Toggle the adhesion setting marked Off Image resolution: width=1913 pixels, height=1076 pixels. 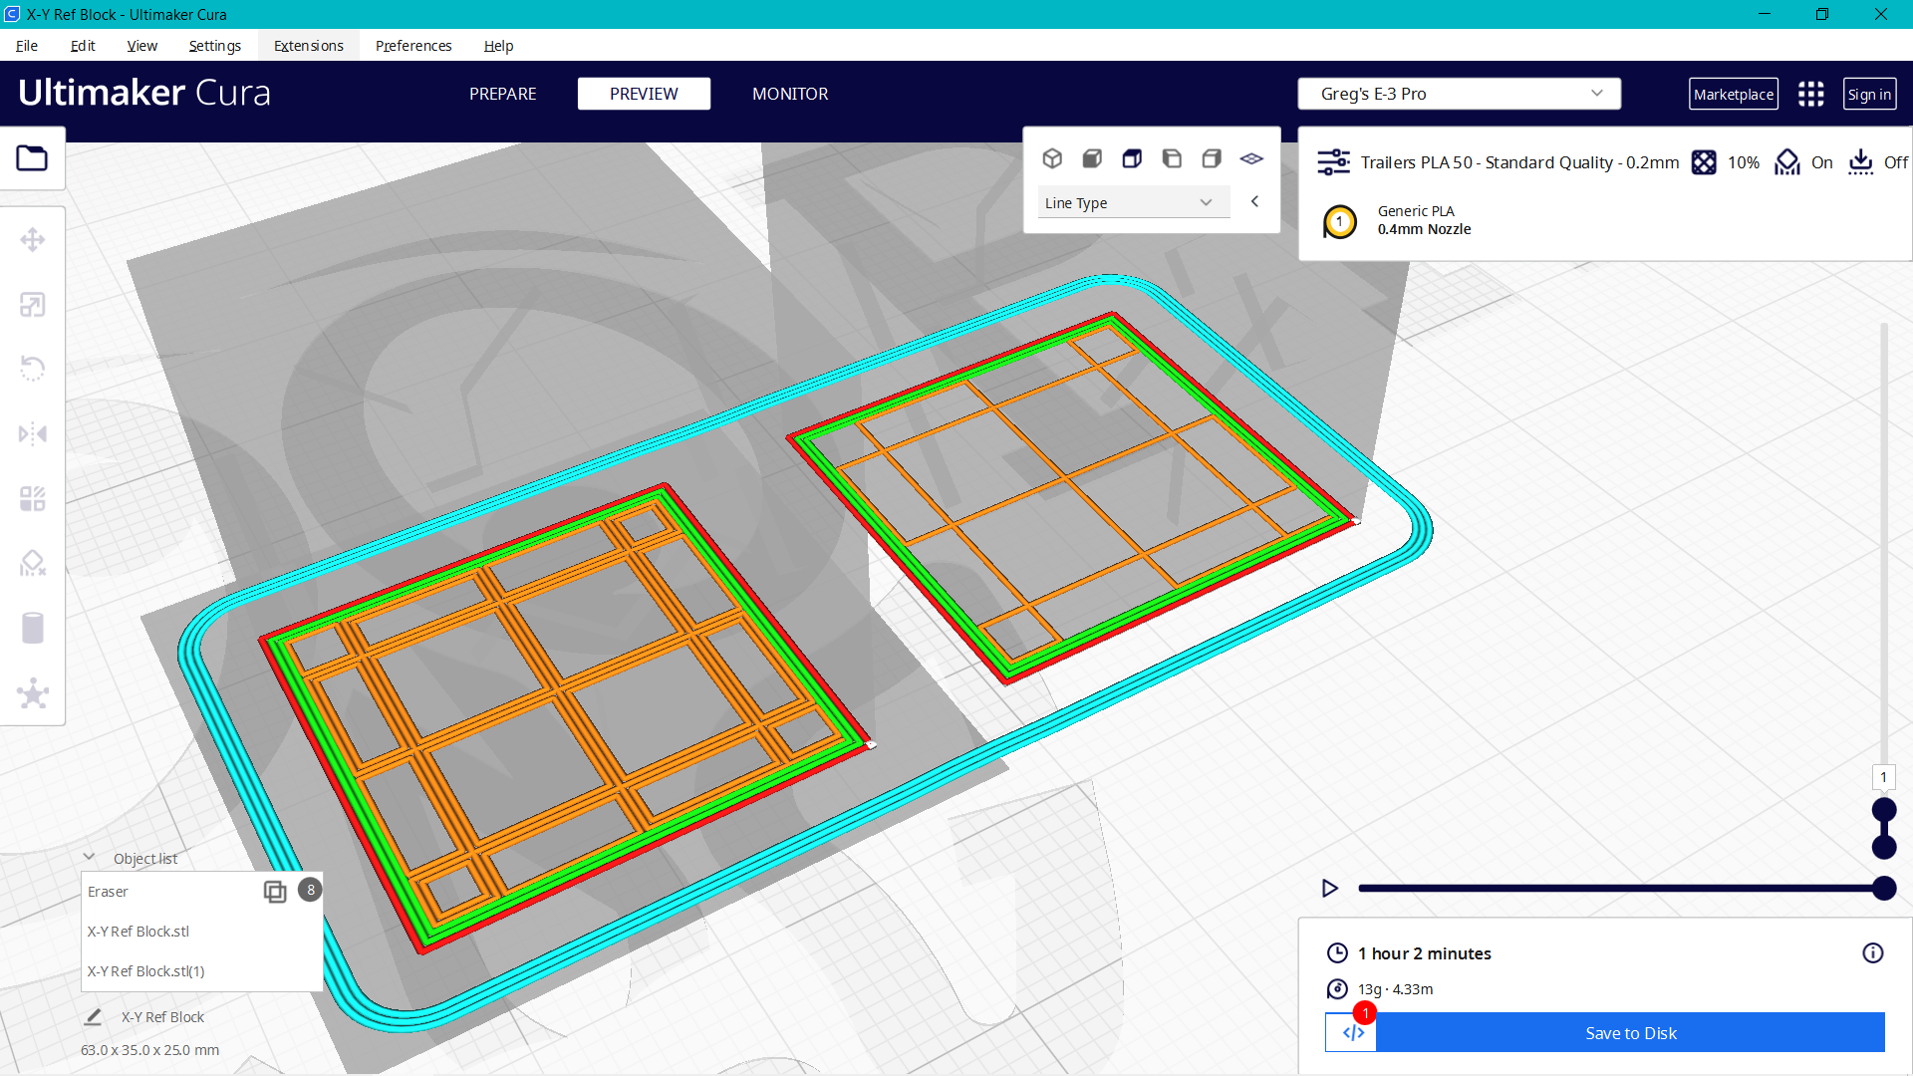coord(1877,161)
